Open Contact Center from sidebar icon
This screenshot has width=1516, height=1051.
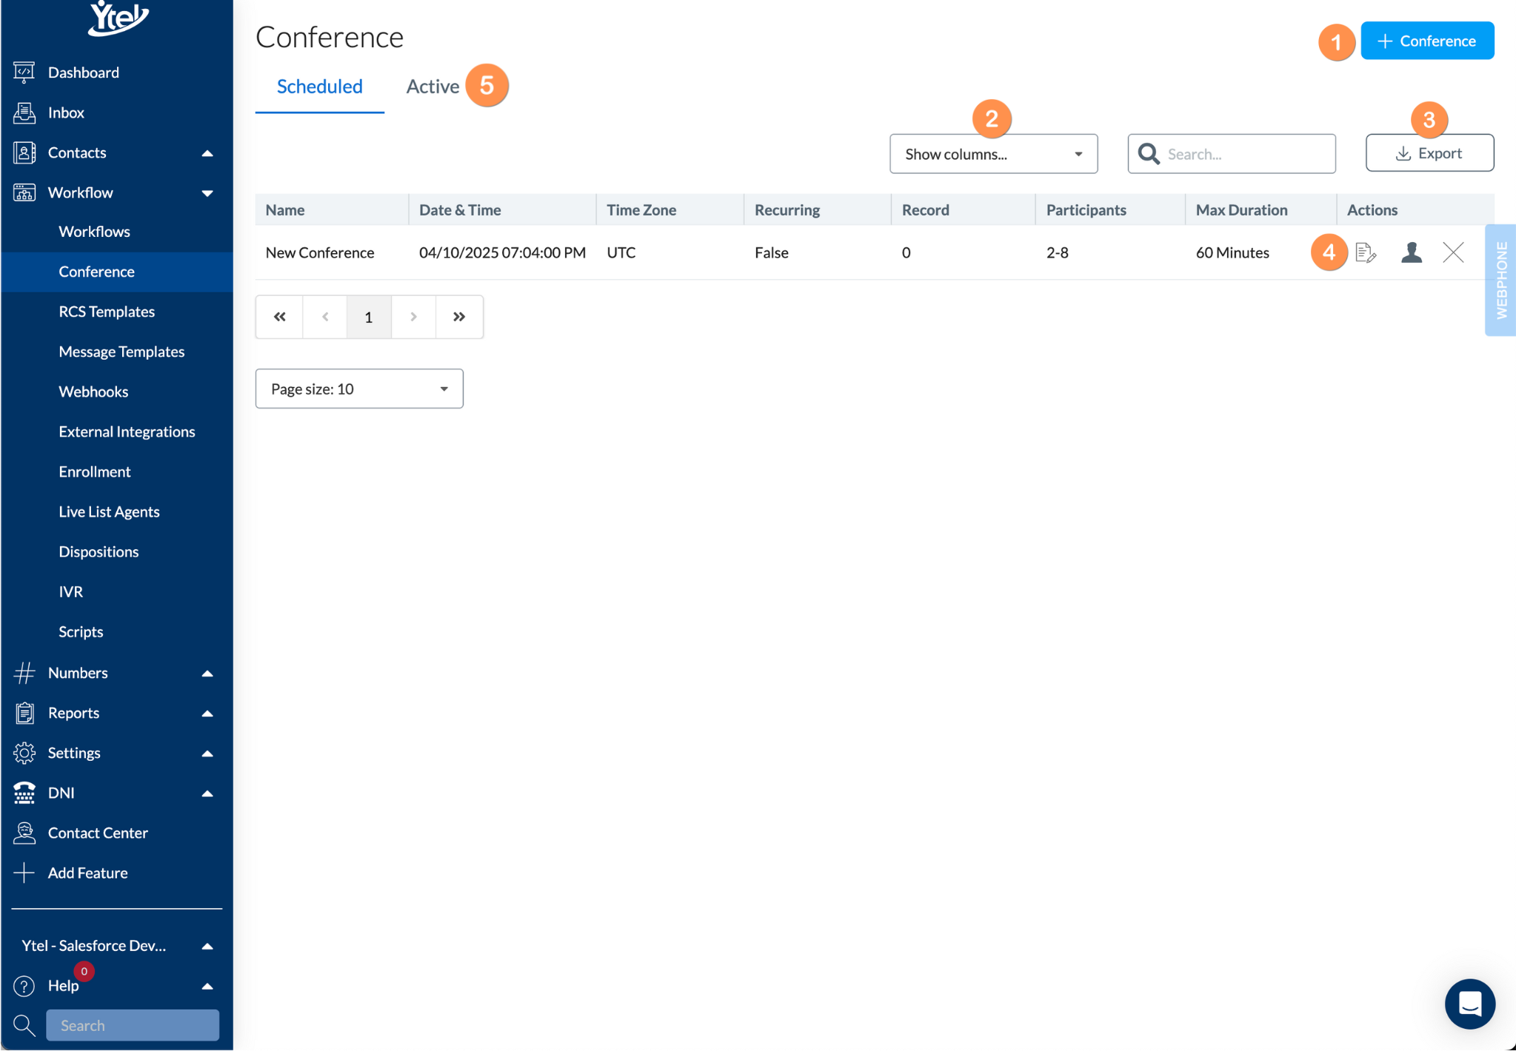coord(24,833)
